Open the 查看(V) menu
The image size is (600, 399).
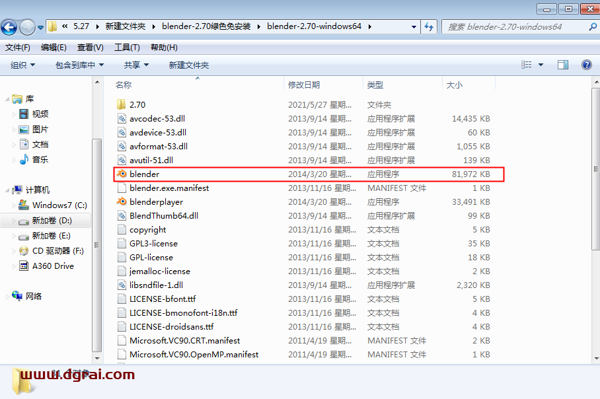point(91,48)
